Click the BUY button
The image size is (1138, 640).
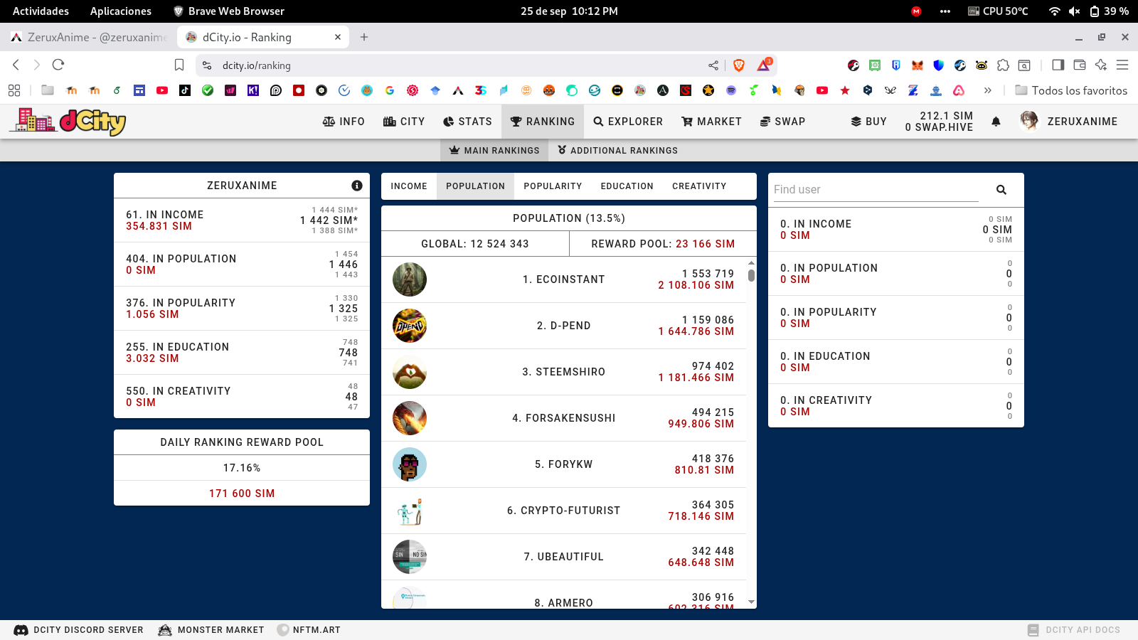868,122
